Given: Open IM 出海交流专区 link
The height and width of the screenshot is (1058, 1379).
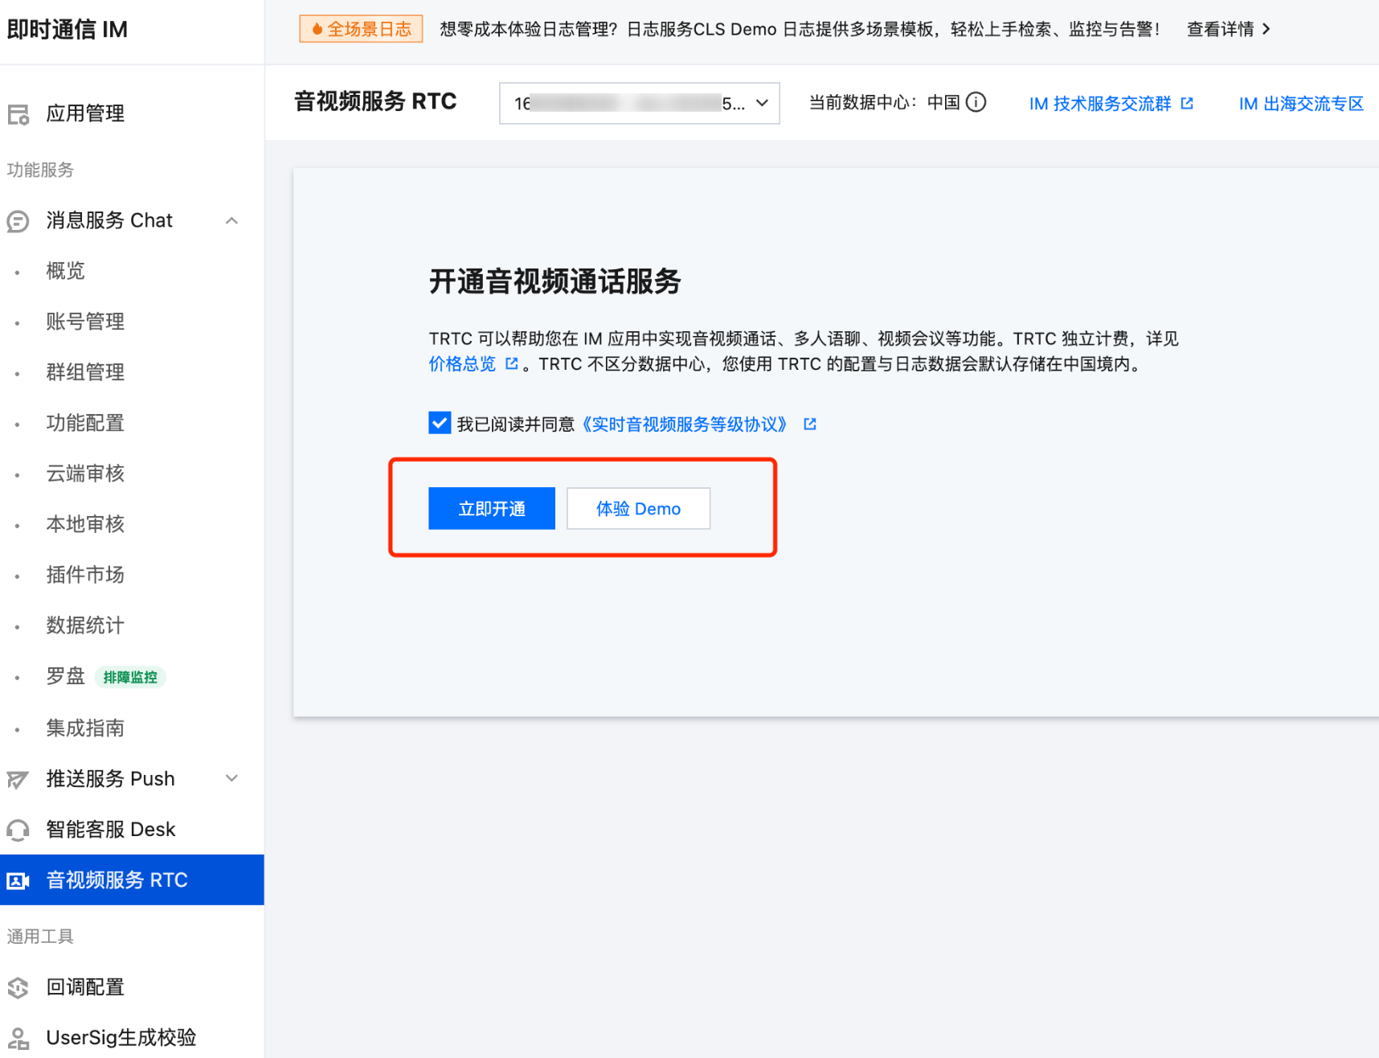Looking at the screenshot, I should tap(1301, 104).
